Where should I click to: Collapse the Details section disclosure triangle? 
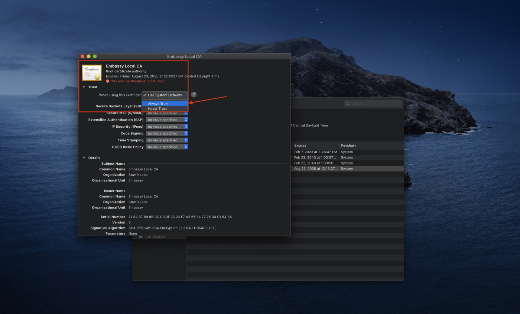84,158
